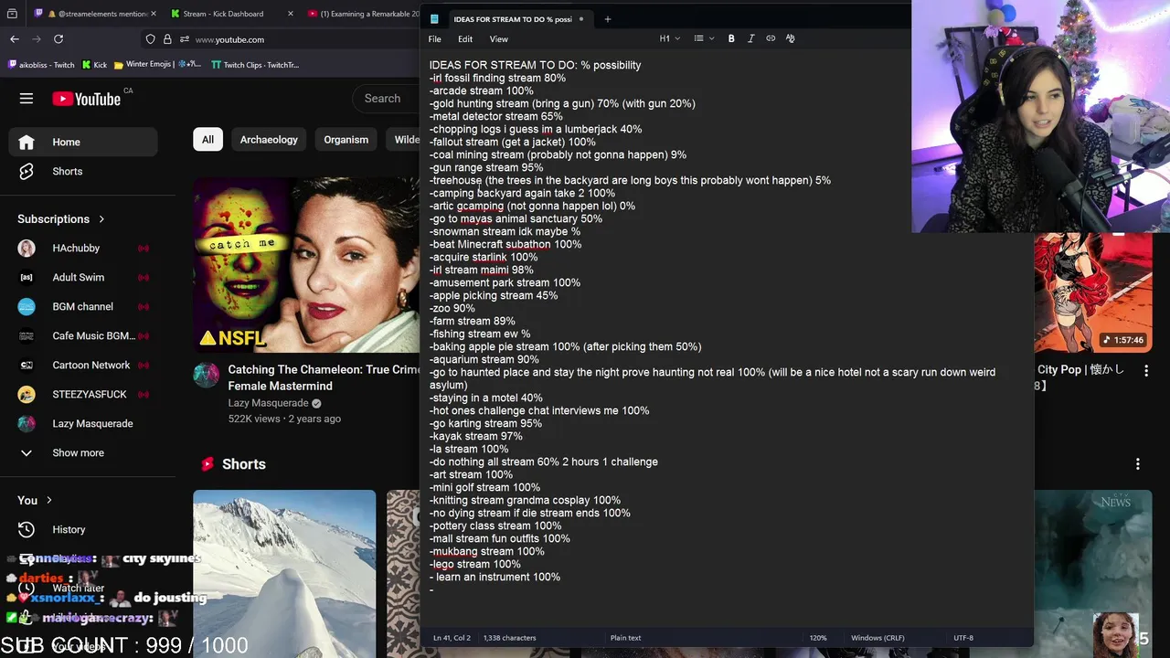Toggle bold in Notepad
The image size is (1170, 658).
point(731,38)
